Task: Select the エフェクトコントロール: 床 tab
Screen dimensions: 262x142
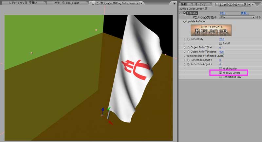Action: 233,5
